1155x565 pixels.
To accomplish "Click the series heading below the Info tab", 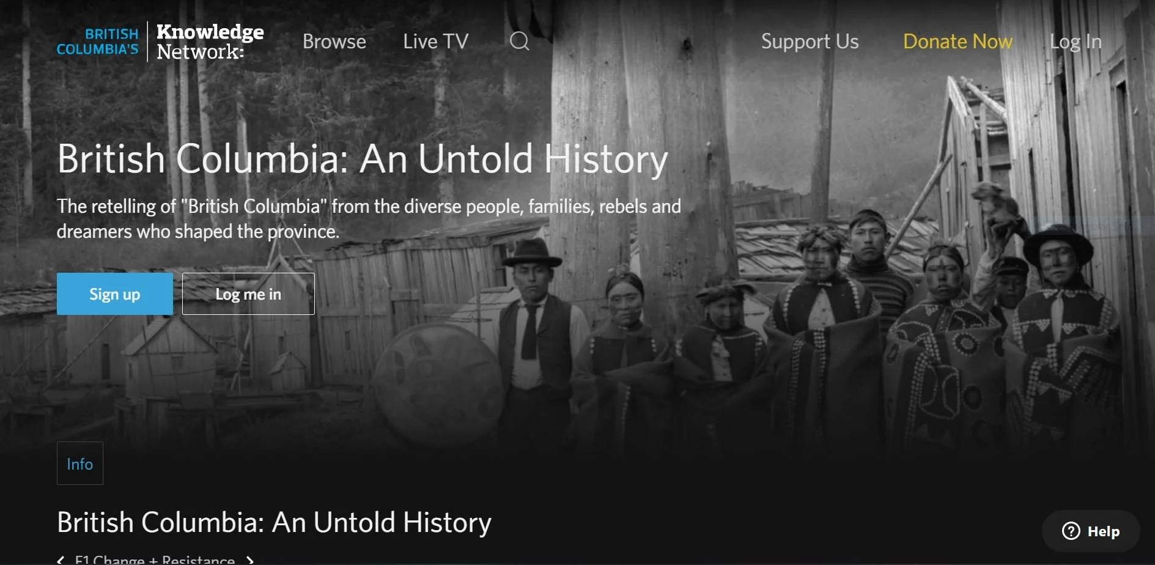I will (x=274, y=523).
